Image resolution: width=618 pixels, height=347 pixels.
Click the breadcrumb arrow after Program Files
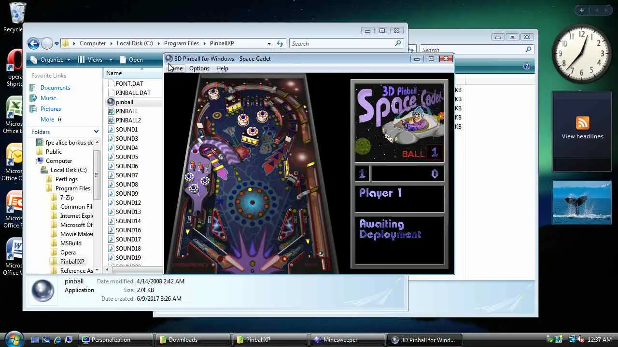click(x=206, y=43)
